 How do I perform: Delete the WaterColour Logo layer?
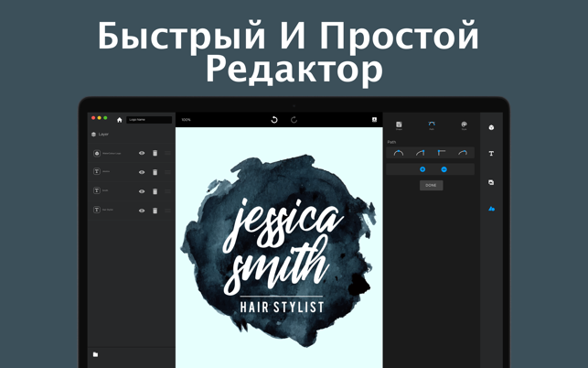pos(155,153)
